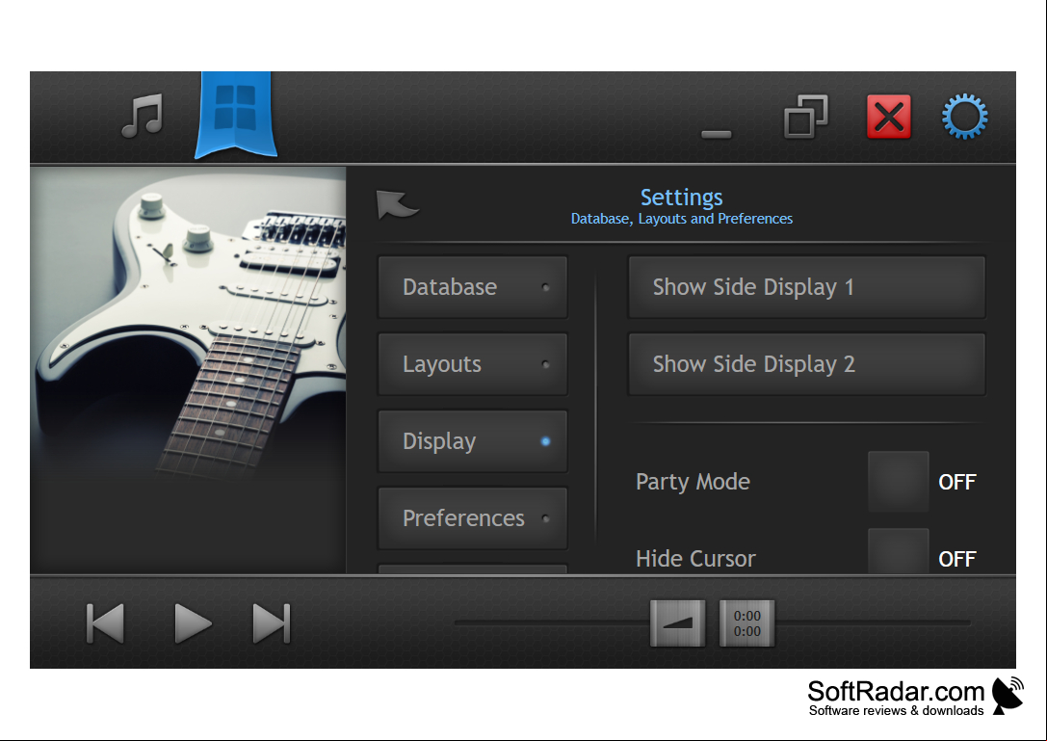Open the Preferences settings category
Screen dimensions: 1047x741
coord(473,518)
